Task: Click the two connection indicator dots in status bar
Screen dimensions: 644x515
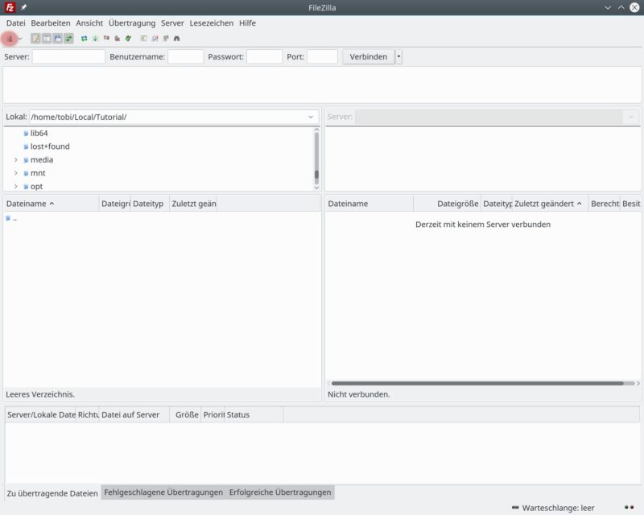Action: tap(629, 508)
